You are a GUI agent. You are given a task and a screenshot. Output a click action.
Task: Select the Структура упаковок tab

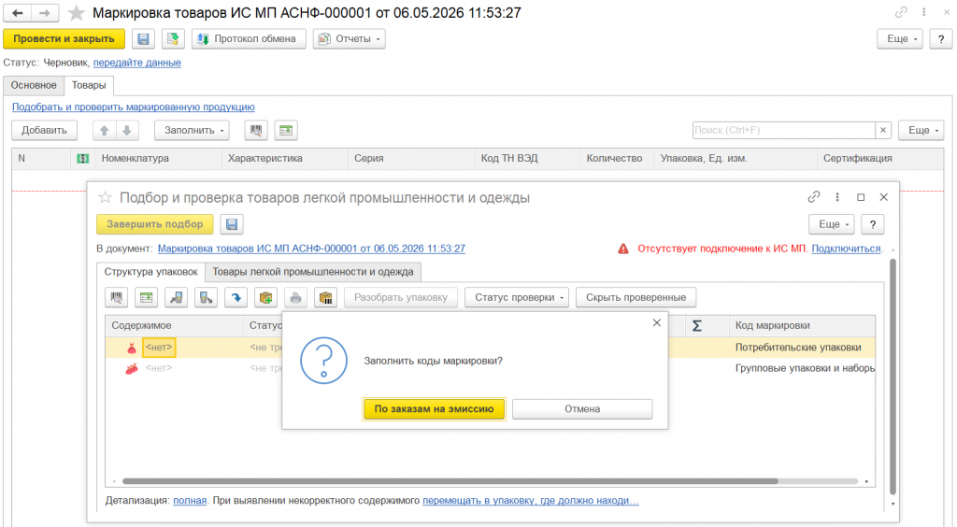pyautogui.click(x=150, y=272)
